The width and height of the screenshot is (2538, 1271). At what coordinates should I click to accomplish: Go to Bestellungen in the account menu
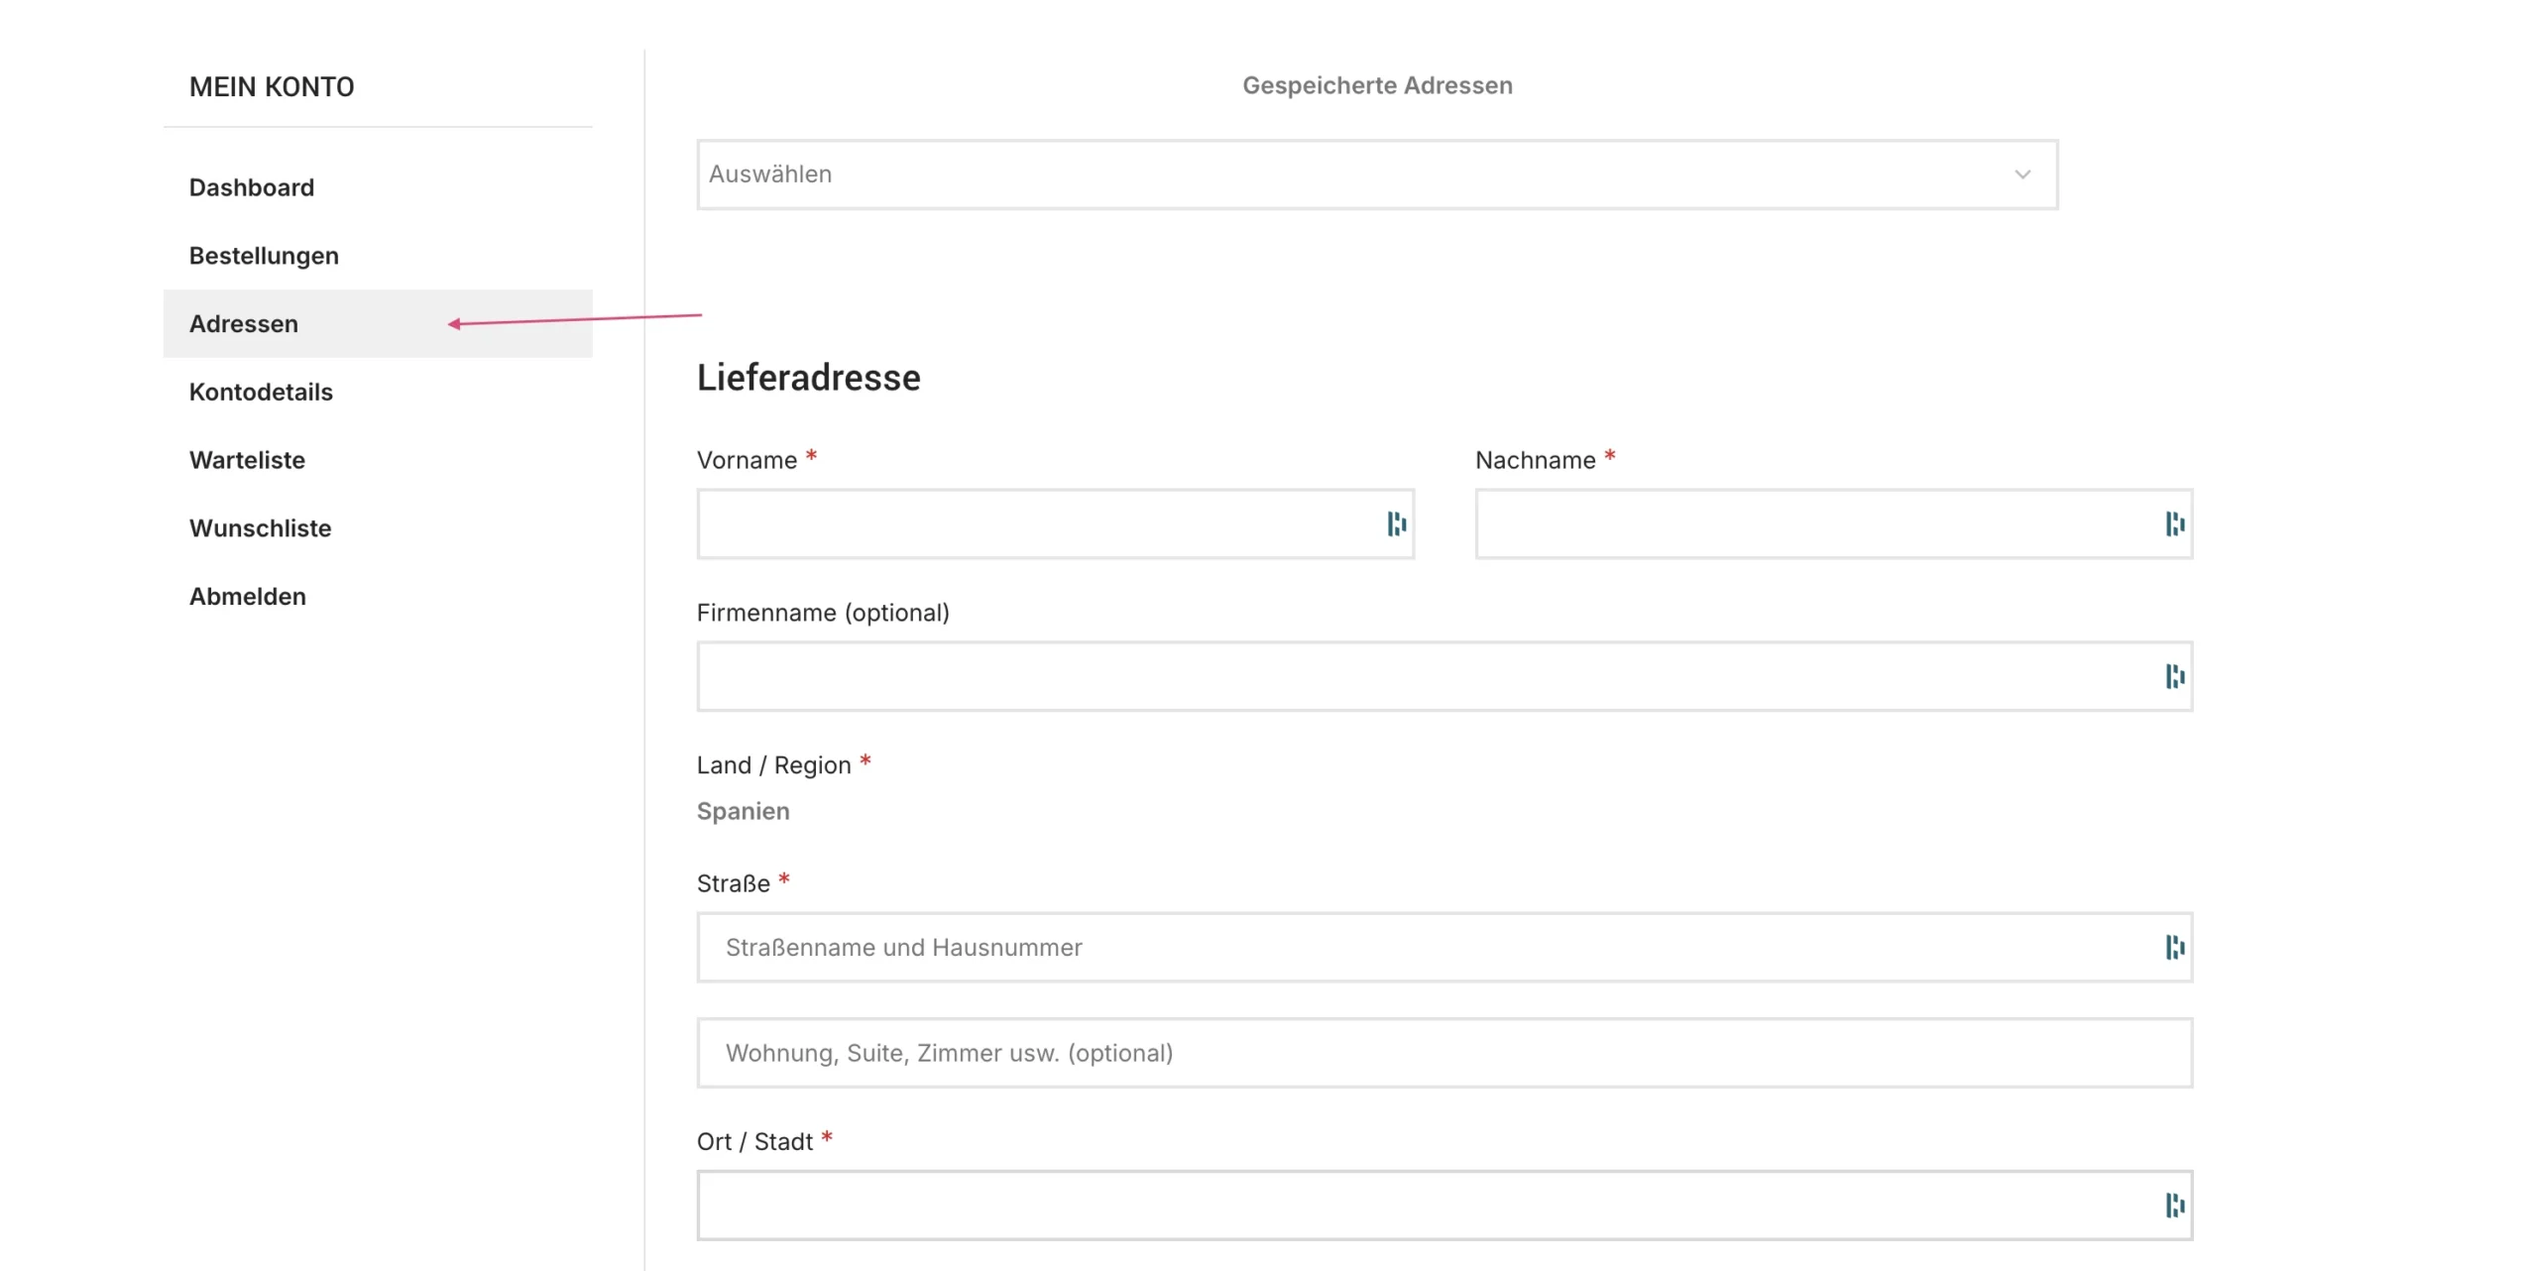point(264,256)
